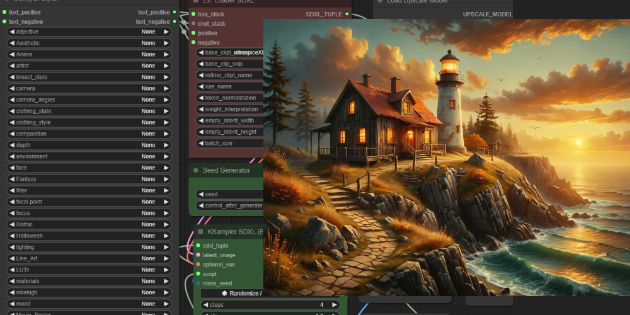Select the Seed Generator node title
The height and width of the screenshot is (315, 630).
coord(226,170)
